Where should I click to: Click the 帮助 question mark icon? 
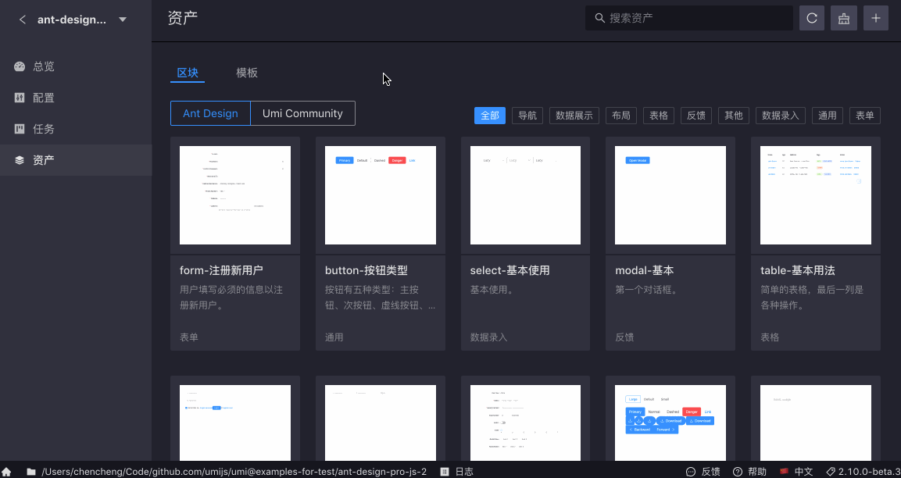(738, 472)
